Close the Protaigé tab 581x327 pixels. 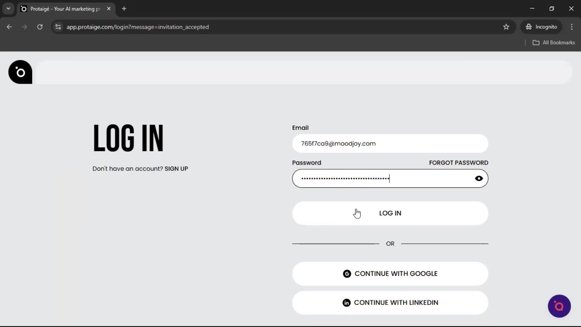(109, 8)
